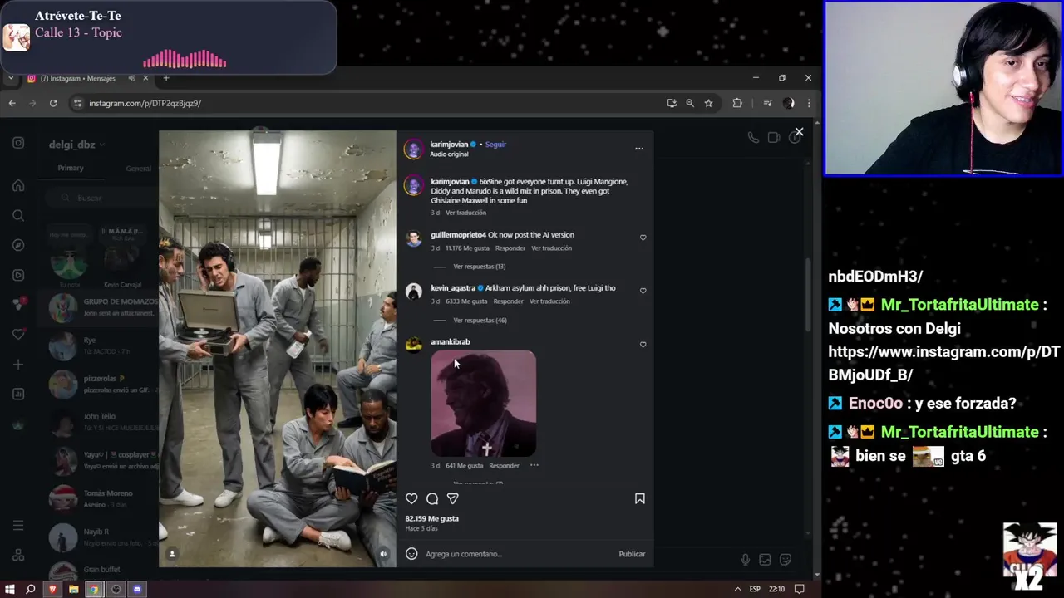Screen dimensions: 1064x598
Task: Open browser three-dot menu
Action: [x=809, y=103]
